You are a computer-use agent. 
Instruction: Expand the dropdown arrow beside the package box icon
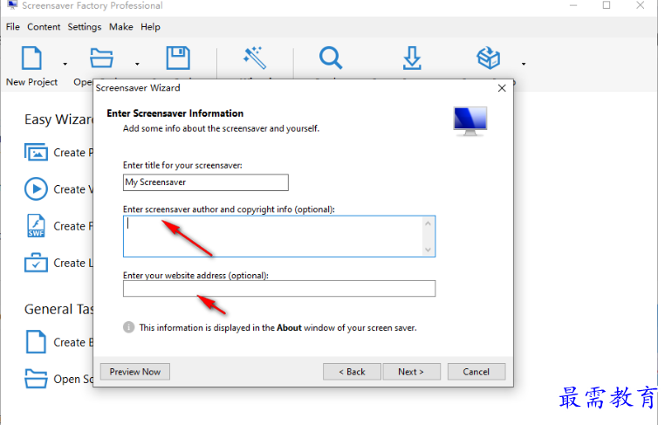click(x=524, y=64)
